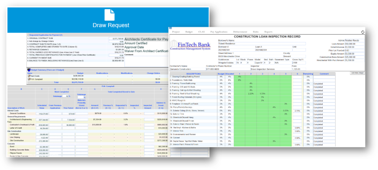Click the P.W. Campbell edit icon
The height and width of the screenshot is (170, 378).
pyautogui.click(x=28, y=79)
